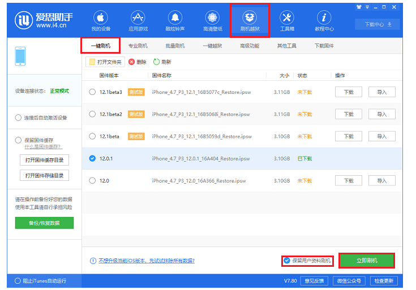416x290 pixels.
Task: Open 工具箱 toolbox section
Action: click(x=287, y=21)
